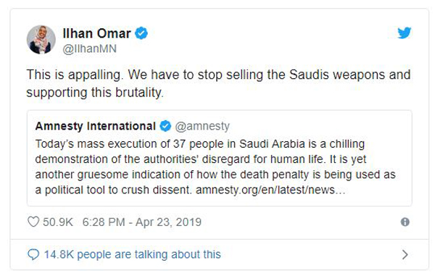Open the 6:28 PM - Apr 23, 2019 timestamp

coord(142,222)
